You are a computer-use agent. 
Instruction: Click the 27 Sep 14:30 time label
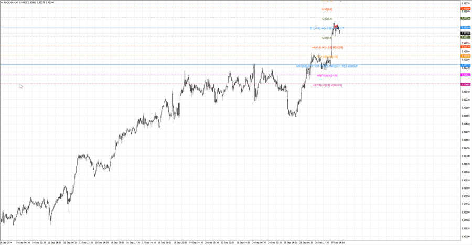[x=337, y=242]
